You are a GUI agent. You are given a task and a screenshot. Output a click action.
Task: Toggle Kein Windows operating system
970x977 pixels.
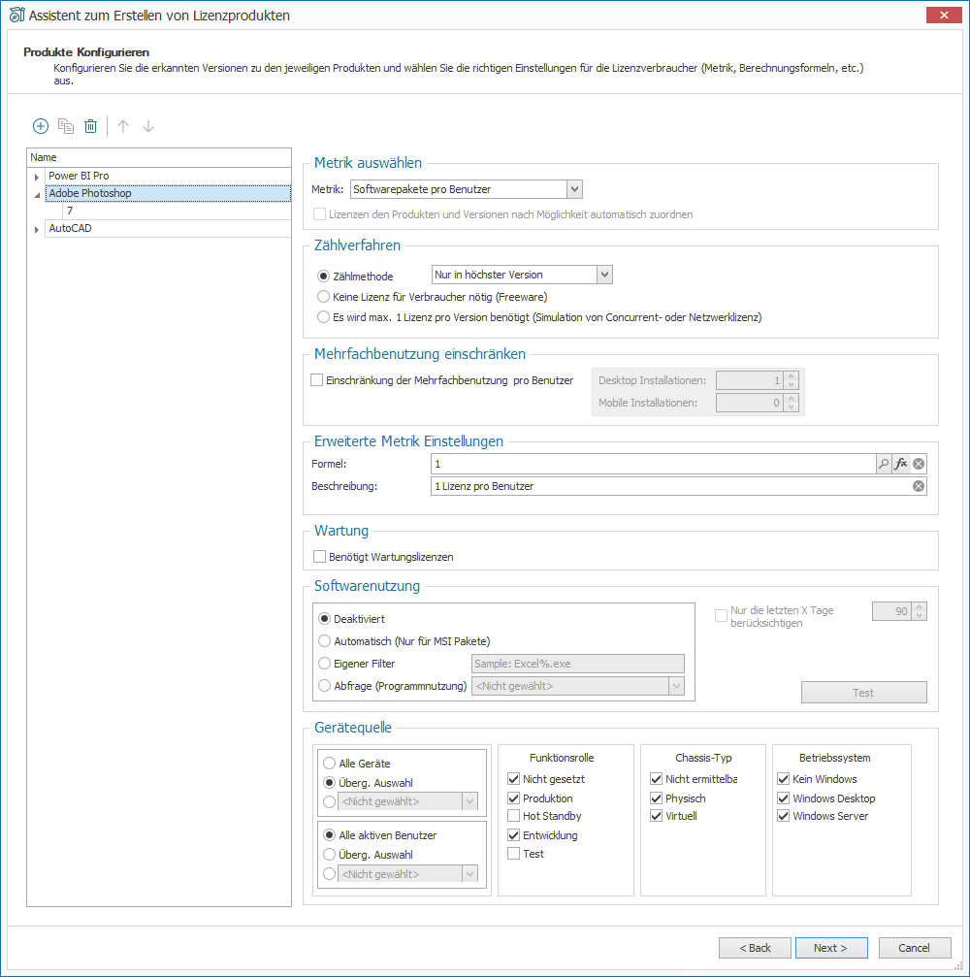tap(784, 779)
